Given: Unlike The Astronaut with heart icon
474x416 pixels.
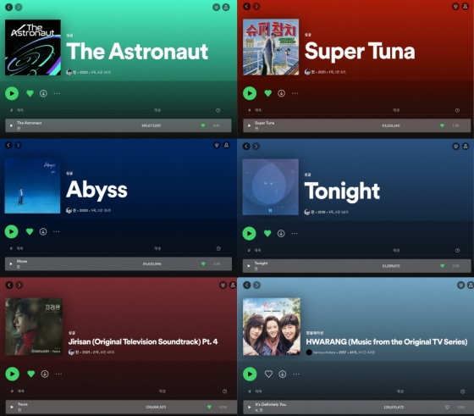Looking at the screenshot, I should click(x=30, y=93).
